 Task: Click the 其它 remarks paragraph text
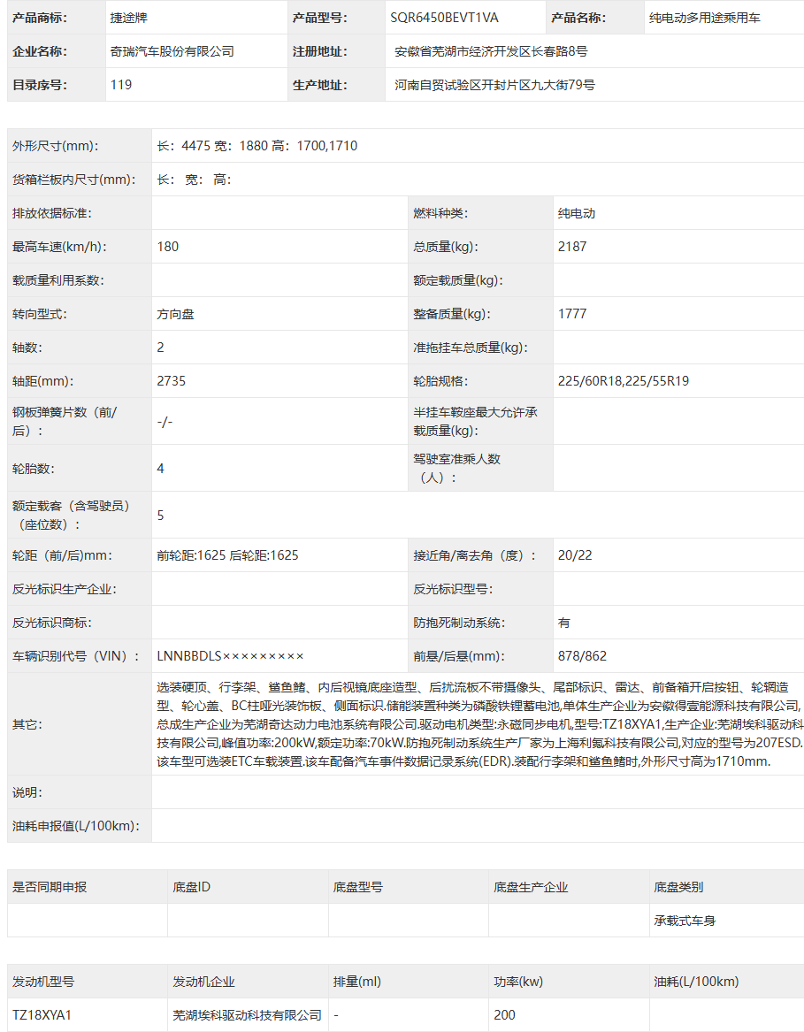[480, 724]
